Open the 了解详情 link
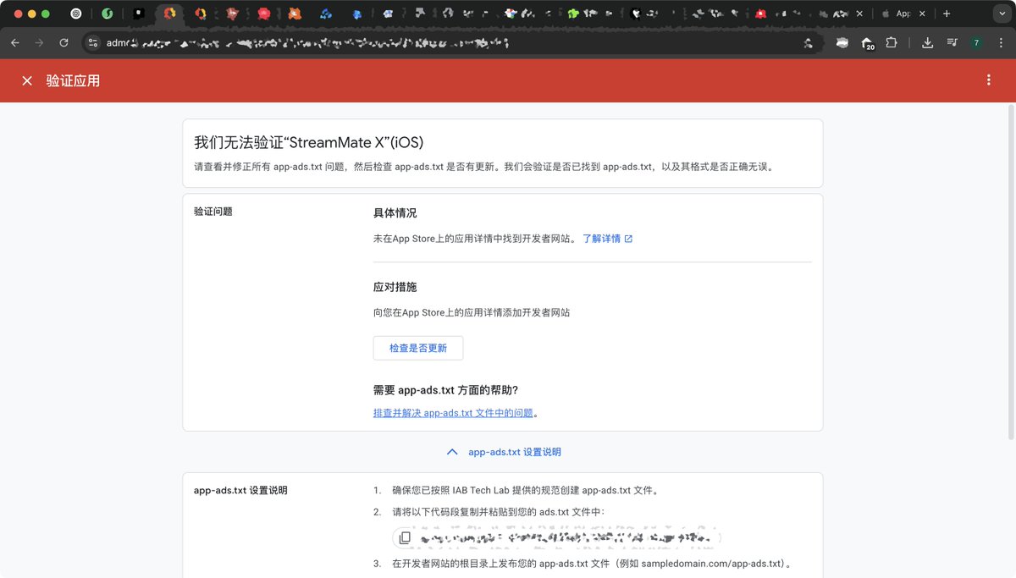This screenshot has width=1016, height=578. [607, 239]
